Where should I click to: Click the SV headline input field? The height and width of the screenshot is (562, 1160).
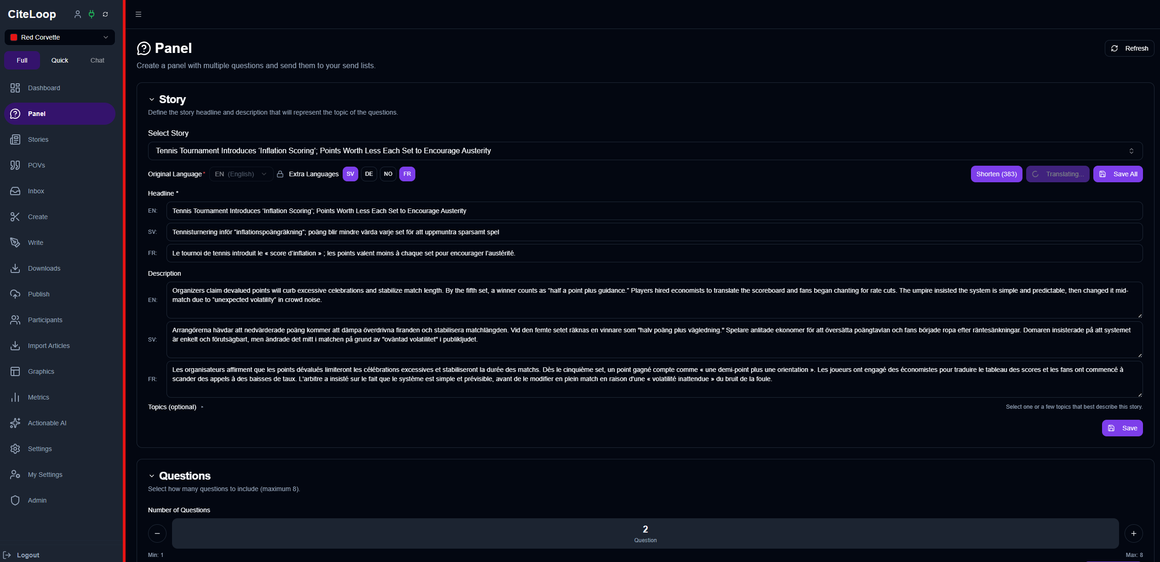pyautogui.click(x=654, y=232)
